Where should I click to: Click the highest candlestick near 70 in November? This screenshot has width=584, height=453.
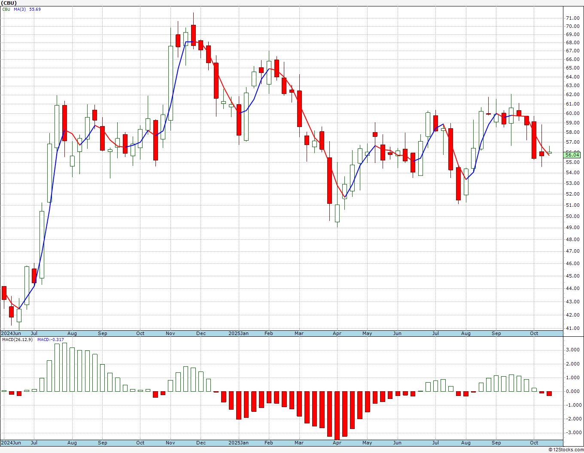pyautogui.click(x=193, y=35)
